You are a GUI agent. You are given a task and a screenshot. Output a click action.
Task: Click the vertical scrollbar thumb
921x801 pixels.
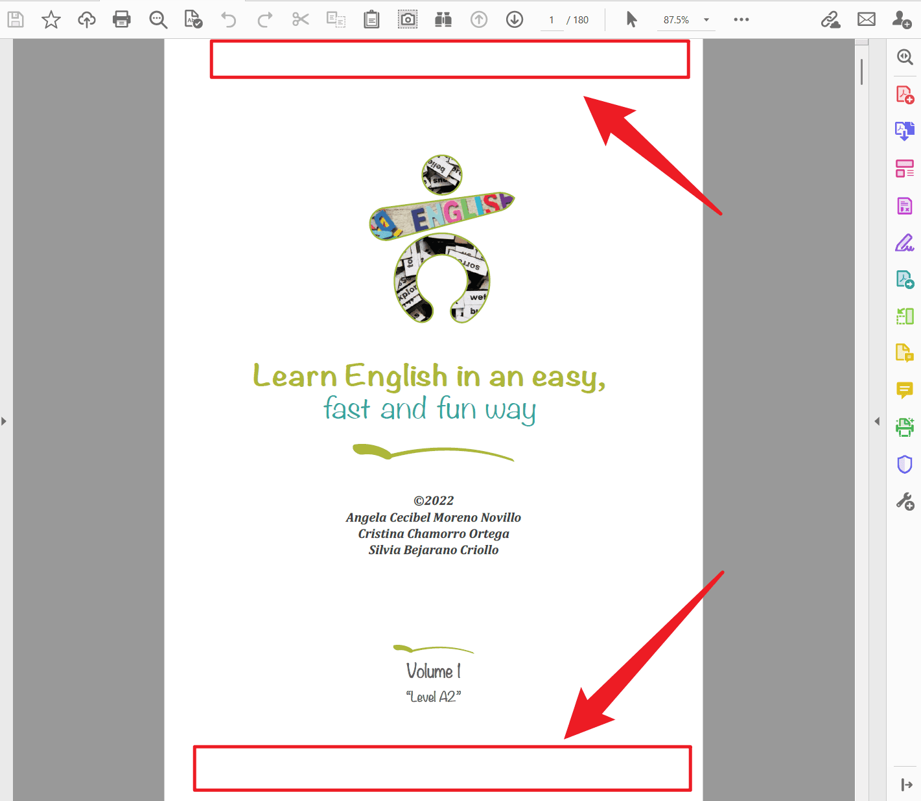pos(861,72)
